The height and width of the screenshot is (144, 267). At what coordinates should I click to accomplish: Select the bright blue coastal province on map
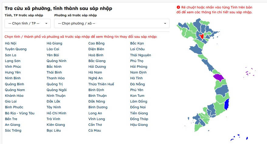pos(227,104)
